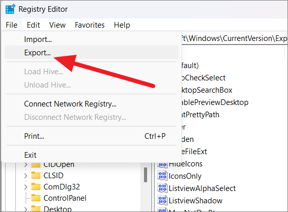Select the ListviewAlphaSelect value

click(202, 188)
